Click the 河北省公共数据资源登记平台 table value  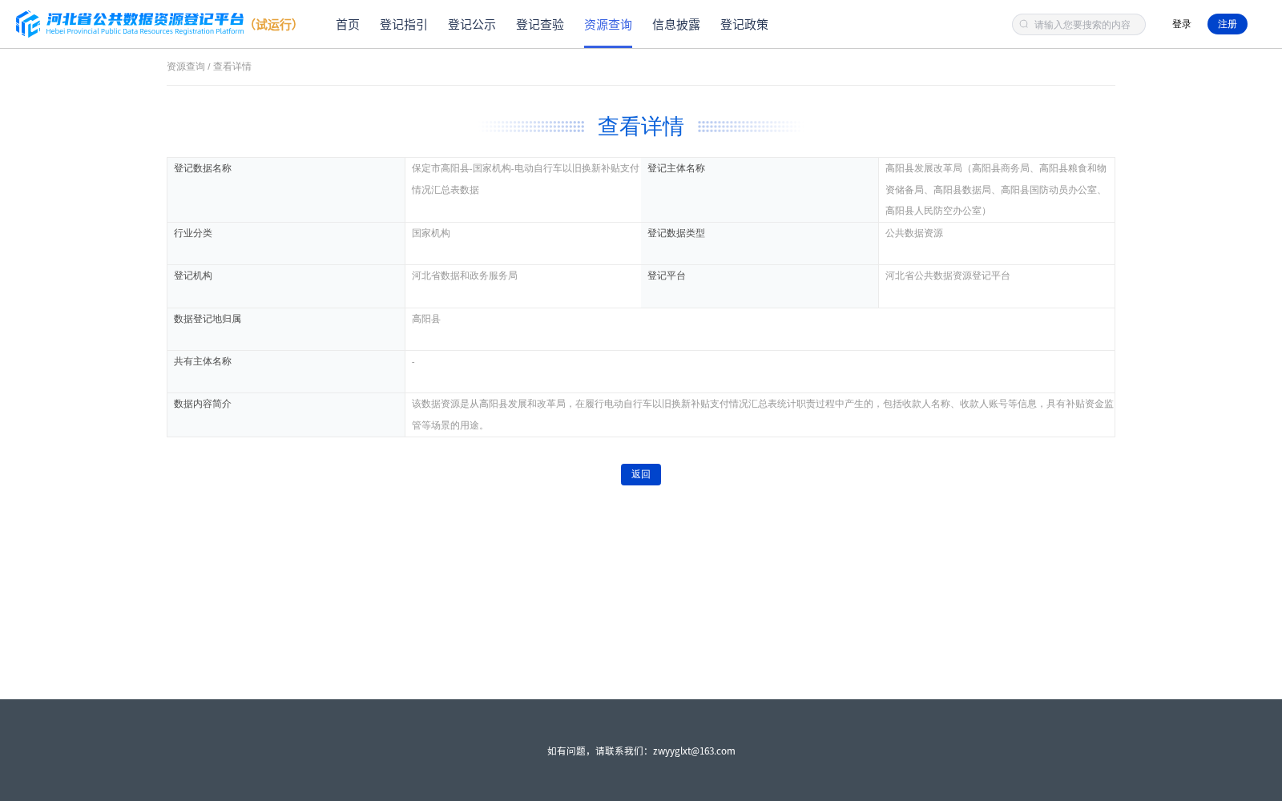coord(948,276)
